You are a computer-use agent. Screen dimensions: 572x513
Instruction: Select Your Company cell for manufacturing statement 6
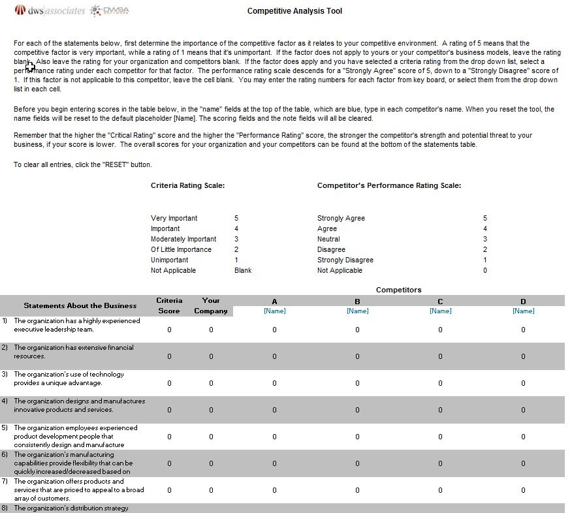211,463
